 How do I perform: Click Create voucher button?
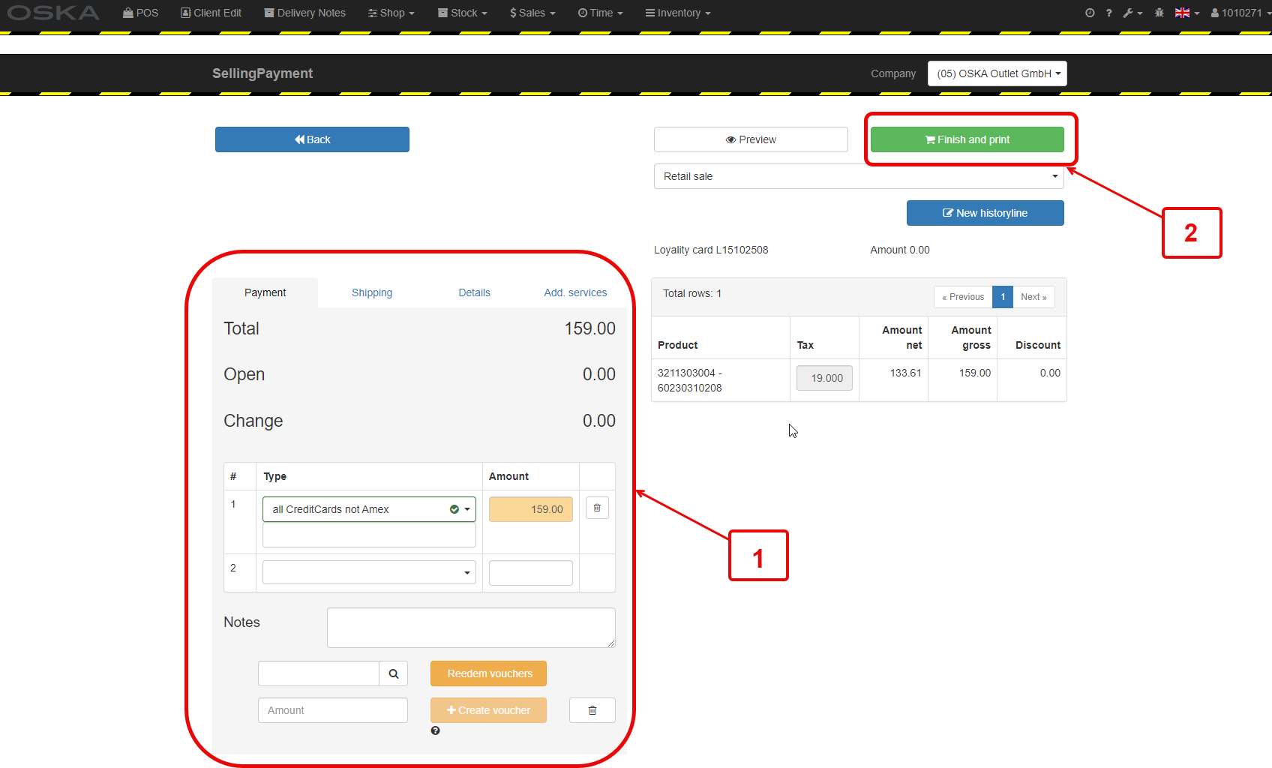tap(489, 710)
